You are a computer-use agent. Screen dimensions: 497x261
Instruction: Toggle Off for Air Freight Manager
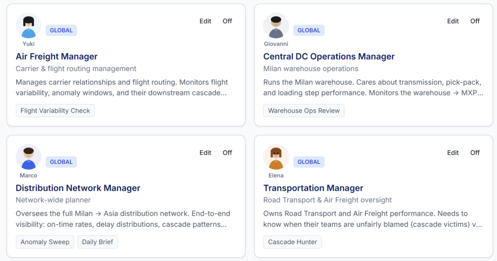pyautogui.click(x=227, y=21)
